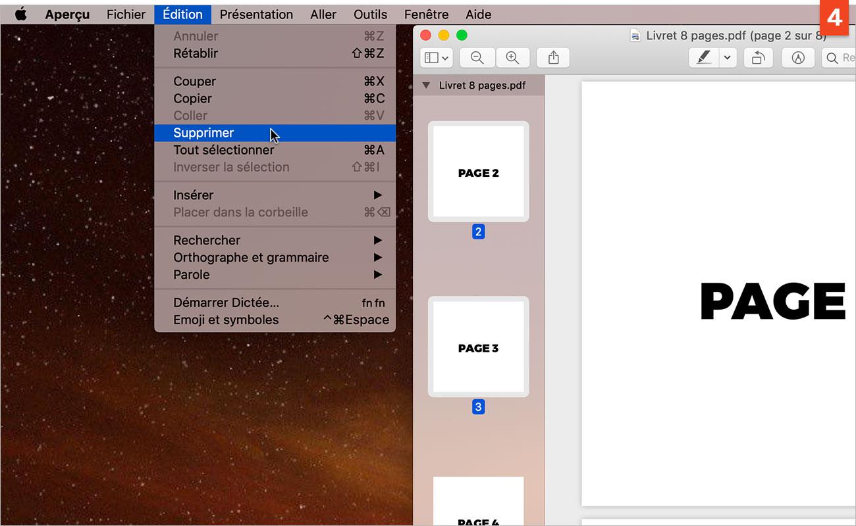
Task: Select the PAGE 3 thumbnail
Action: tap(478, 347)
